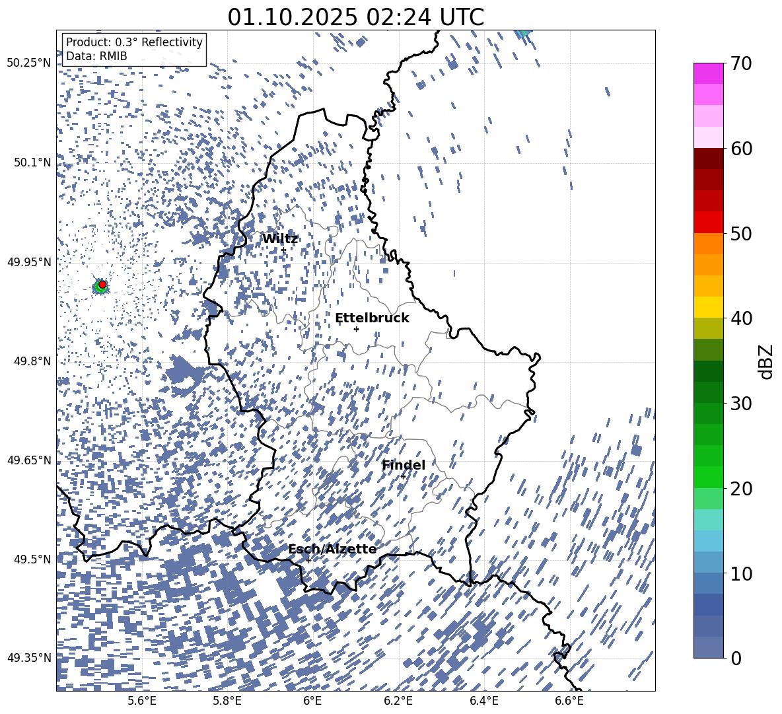Click the 6.2°E longitude label

point(398,701)
